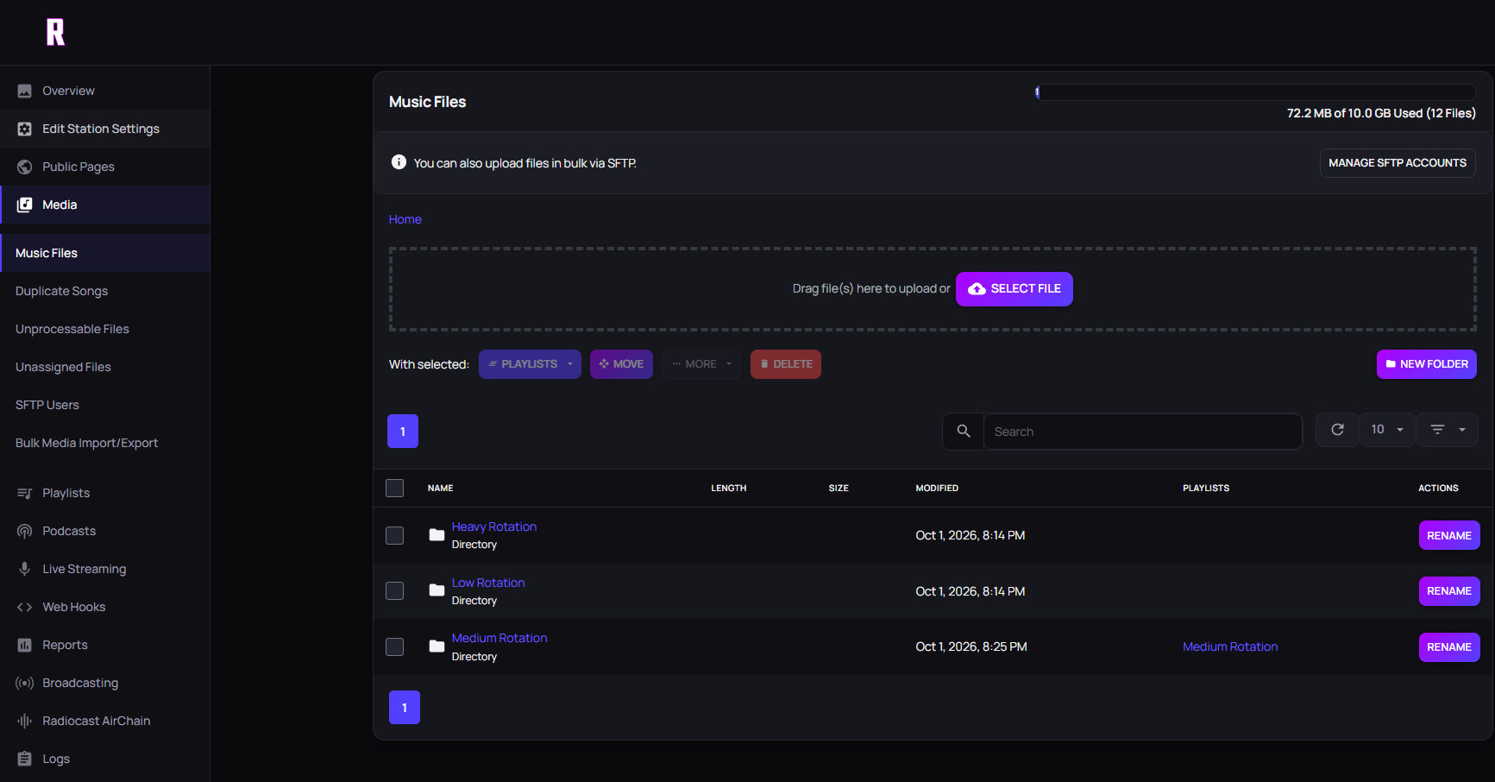The image size is (1495, 782).
Task: Open the rows-per-page dropdown showing 10
Action: pyautogui.click(x=1387, y=430)
